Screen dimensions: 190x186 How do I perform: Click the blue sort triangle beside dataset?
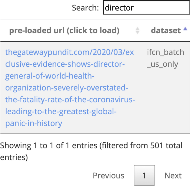pyautogui.click(x=185, y=29)
